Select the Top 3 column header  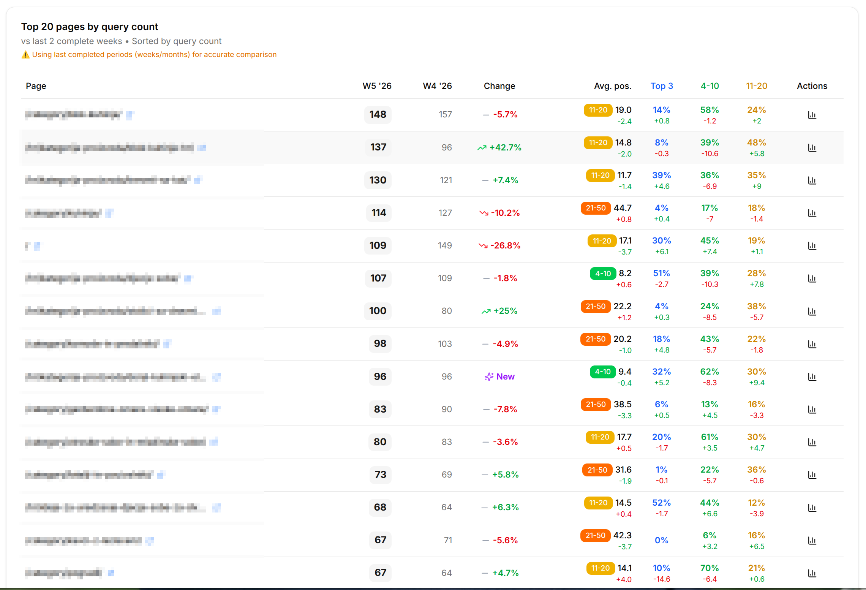pyautogui.click(x=661, y=86)
